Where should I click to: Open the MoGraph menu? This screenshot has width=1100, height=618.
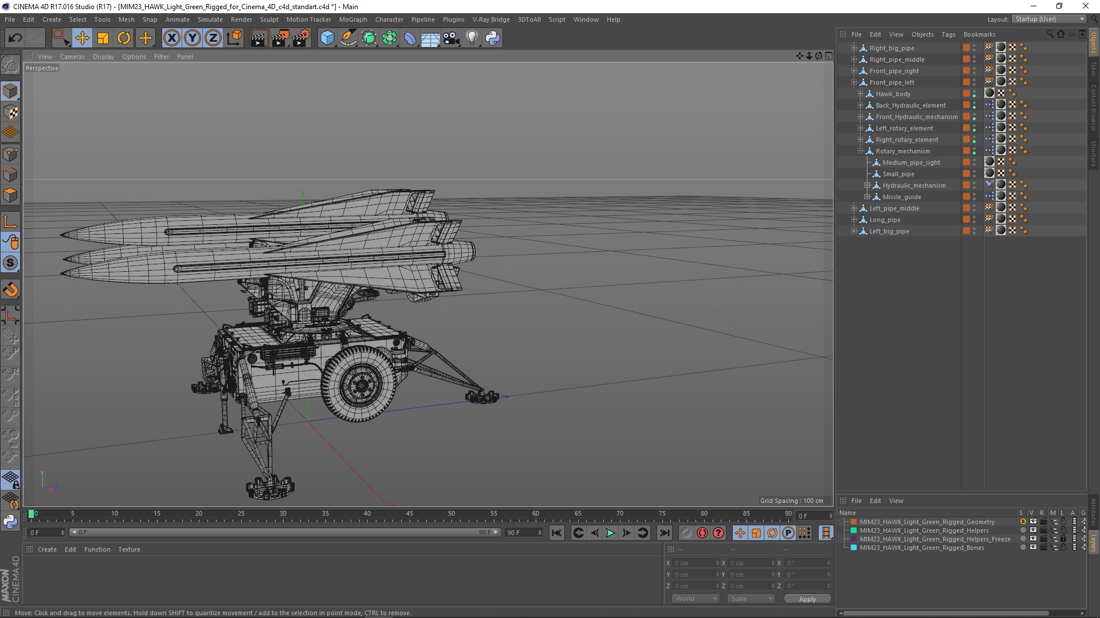coord(353,19)
